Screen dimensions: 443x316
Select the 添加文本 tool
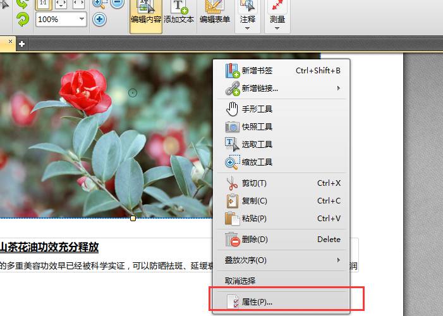(179, 14)
